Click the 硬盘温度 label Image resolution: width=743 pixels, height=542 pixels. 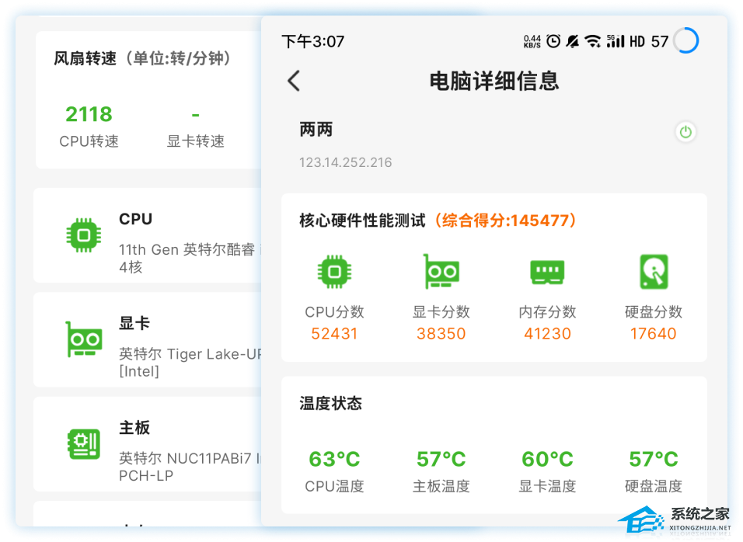(654, 486)
